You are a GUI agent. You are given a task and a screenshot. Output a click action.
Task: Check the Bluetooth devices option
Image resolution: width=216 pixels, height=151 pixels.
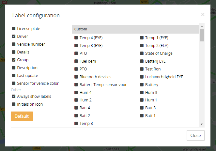[x=76, y=77]
